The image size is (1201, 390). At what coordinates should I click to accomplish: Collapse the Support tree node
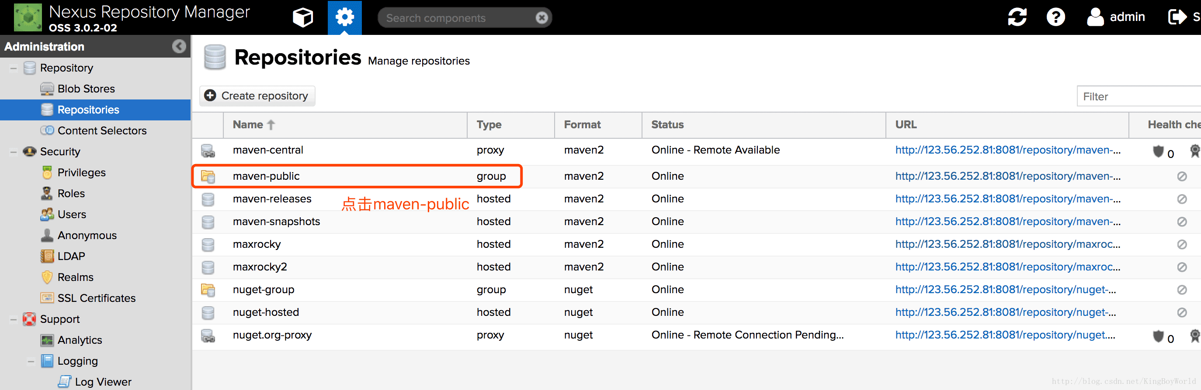14,319
